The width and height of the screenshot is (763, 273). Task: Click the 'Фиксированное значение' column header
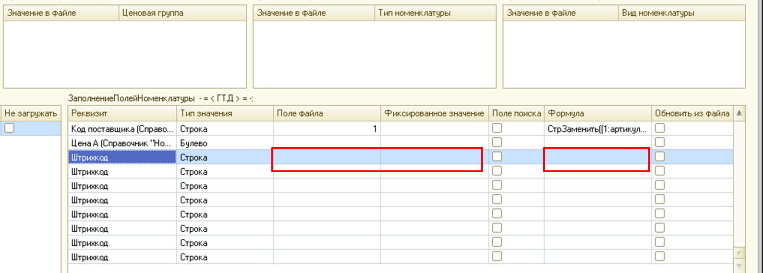(434, 114)
